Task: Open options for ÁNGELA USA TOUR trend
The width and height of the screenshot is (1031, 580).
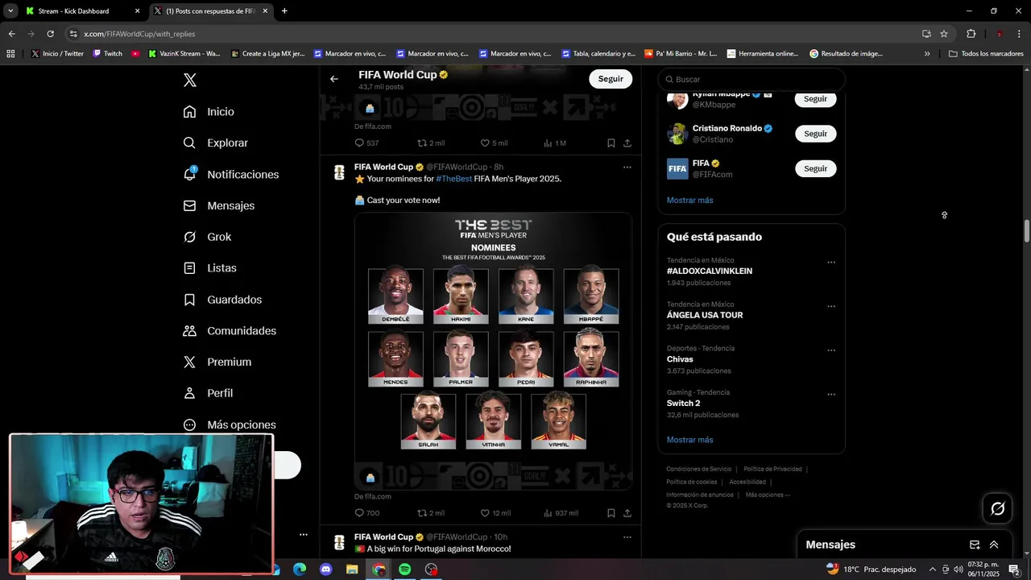Action: (831, 306)
